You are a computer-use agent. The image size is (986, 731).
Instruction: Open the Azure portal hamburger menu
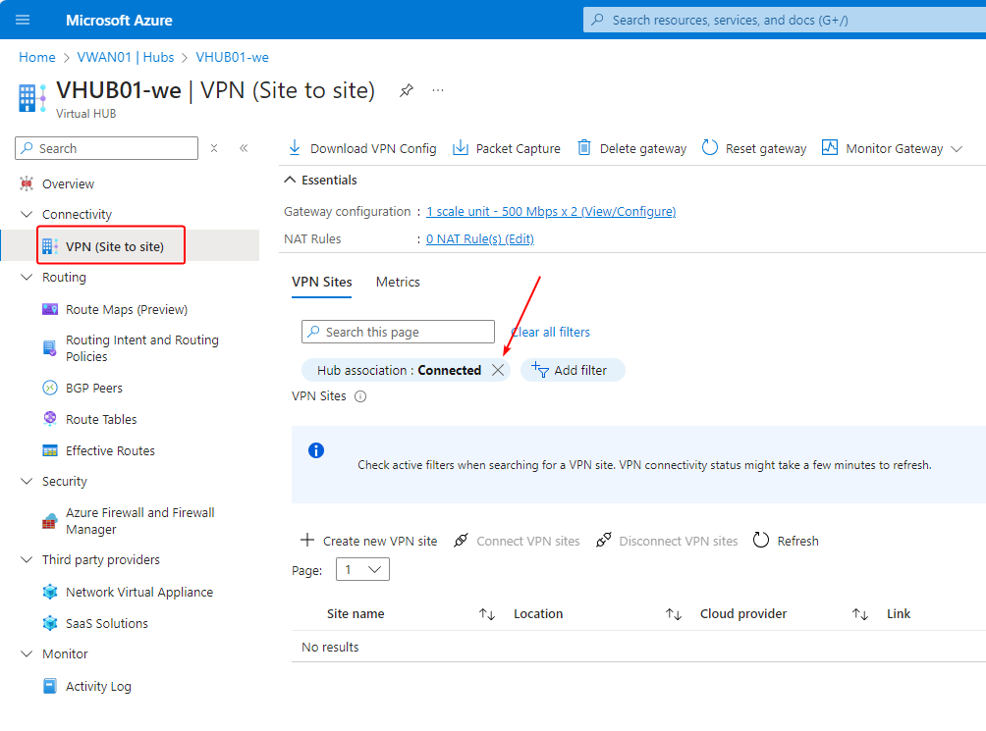23,20
